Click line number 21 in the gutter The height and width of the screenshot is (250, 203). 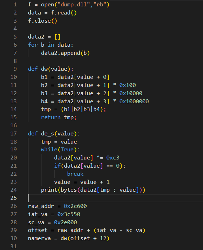pyautogui.click(x=13, y=166)
